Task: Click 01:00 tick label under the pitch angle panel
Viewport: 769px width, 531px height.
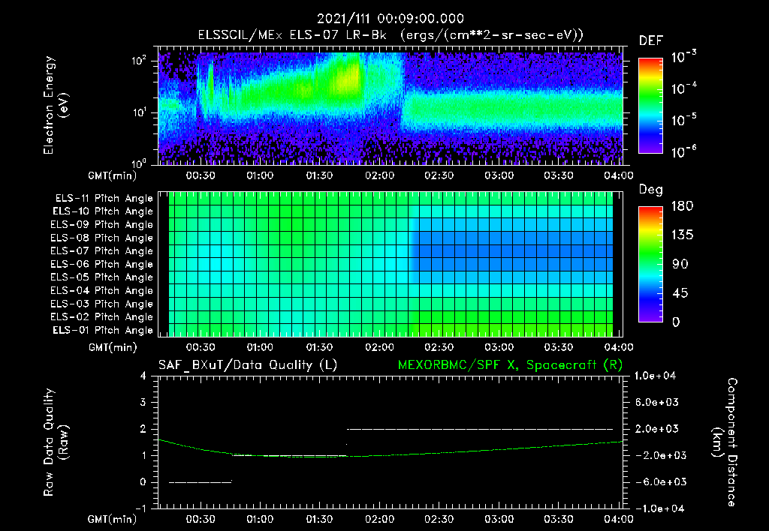Action: coord(260,347)
